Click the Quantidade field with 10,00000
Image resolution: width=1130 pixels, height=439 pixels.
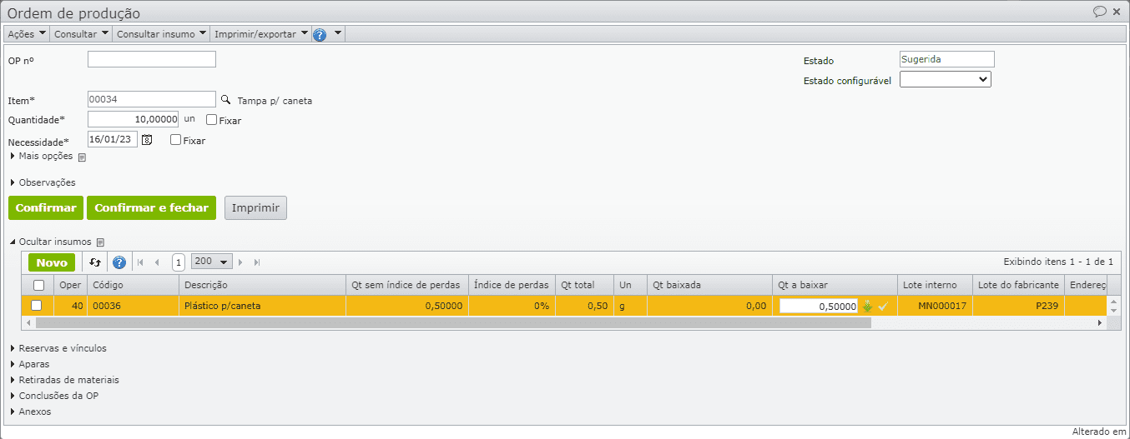pyautogui.click(x=134, y=119)
